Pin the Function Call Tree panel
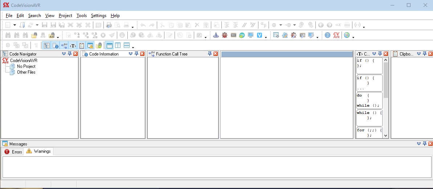 tap(210, 54)
